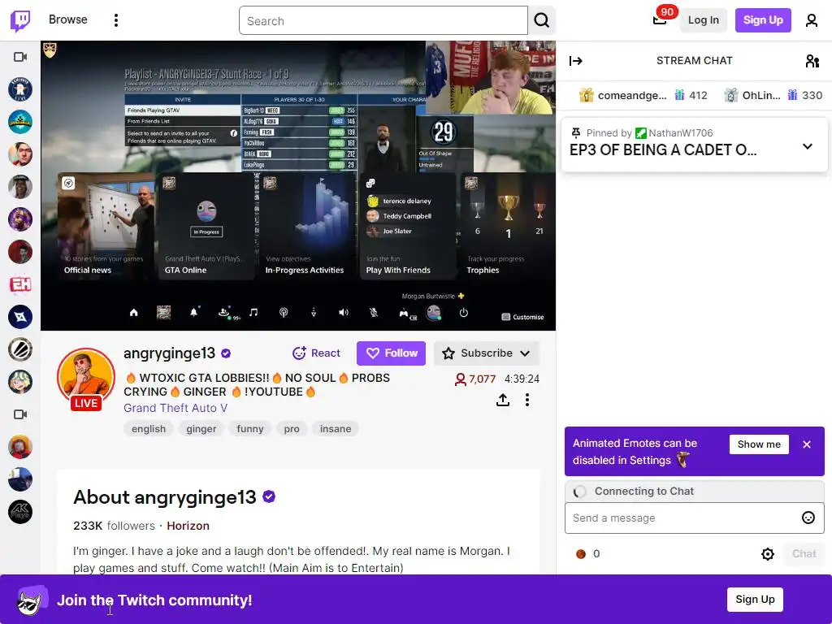Follow angryginge13
The image size is (832, 624).
pos(391,353)
